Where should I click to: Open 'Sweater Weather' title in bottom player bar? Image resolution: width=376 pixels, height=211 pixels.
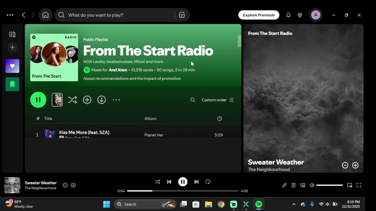tap(41, 183)
